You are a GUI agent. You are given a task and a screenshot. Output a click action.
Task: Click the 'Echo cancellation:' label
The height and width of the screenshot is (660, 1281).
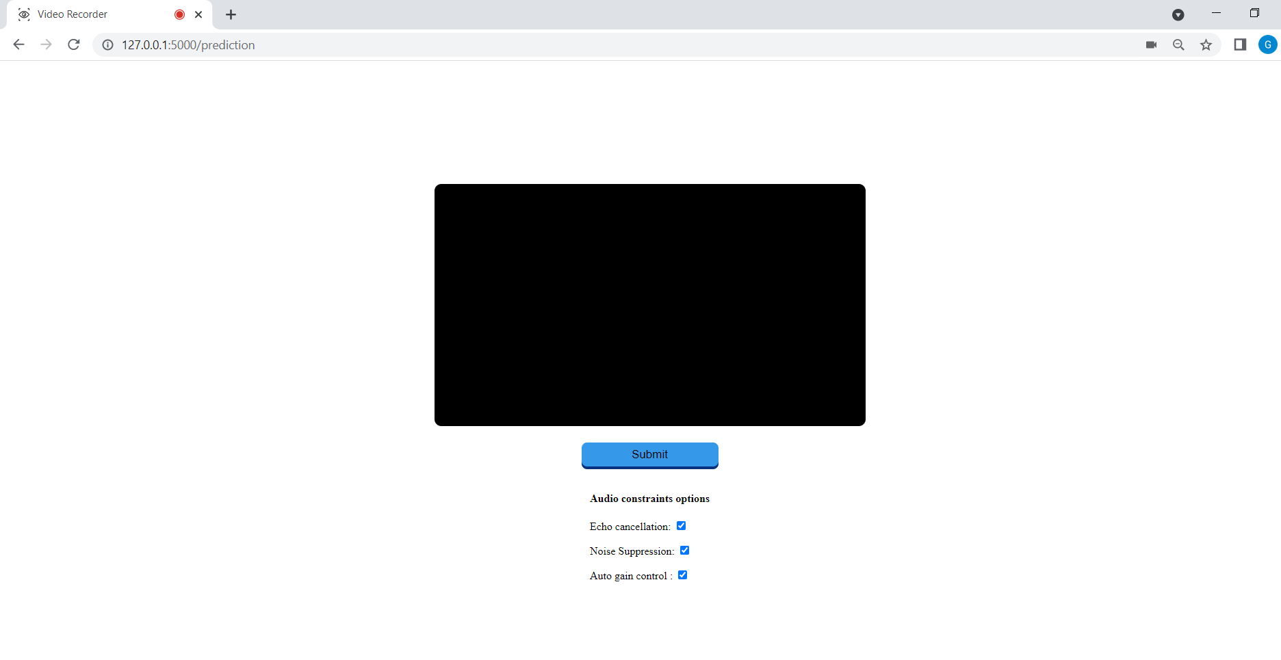tap(630, 527)
